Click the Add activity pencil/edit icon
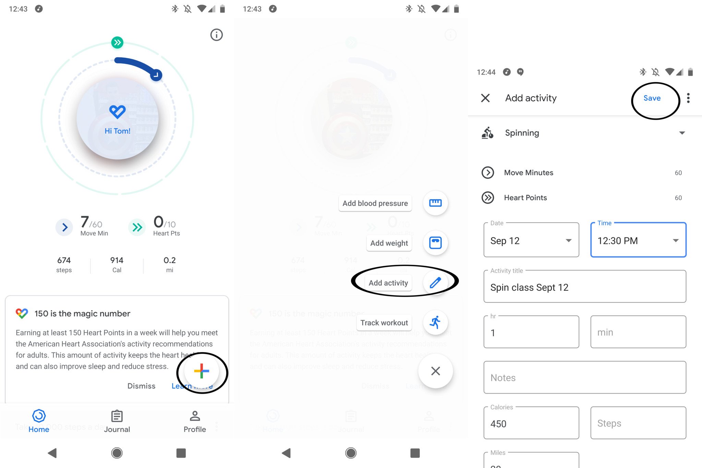Viewport: 702px width, 468px height. 435,282
